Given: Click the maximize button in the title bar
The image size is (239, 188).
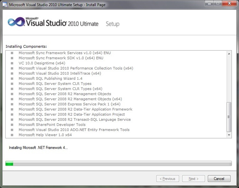Looking at the screenshot, I should tap(218, 3).
